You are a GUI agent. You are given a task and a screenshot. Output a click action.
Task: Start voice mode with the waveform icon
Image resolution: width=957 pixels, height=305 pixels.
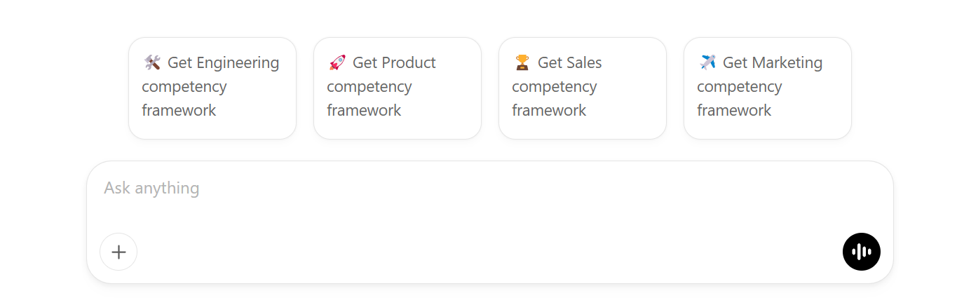tap(861, 252)
